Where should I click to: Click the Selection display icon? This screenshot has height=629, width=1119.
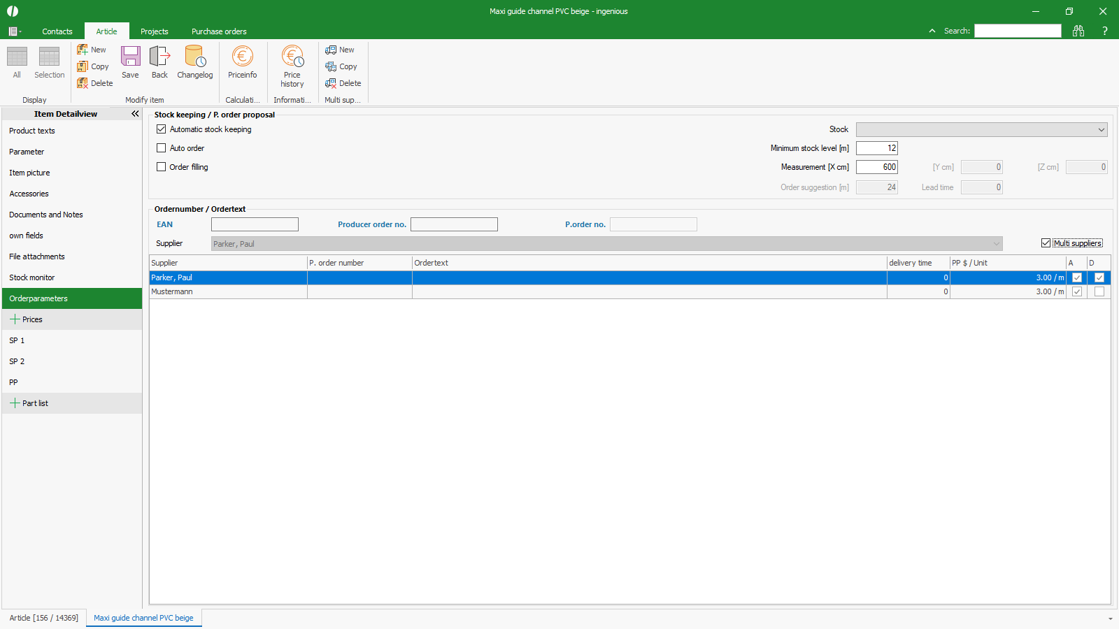[49, 62]
